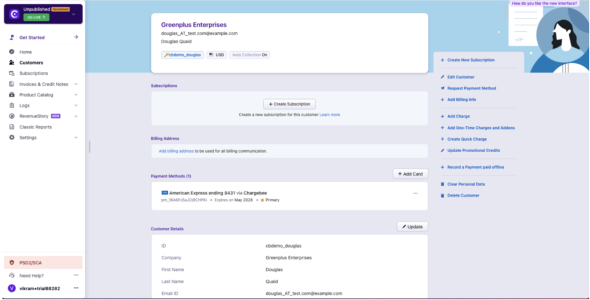Click Add One-Time Charges and Addons link
This screenshot has height=300, width=590.
(x=481, y=128)
